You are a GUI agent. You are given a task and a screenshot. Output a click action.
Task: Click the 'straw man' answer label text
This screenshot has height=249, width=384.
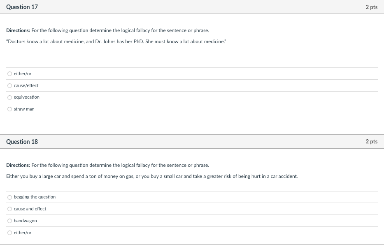[x=24, y=109]
